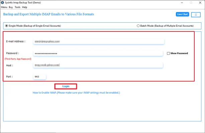Start a Live Chat session
The image size is (205, 133).
pyautogui.click(x=182, y=14)
